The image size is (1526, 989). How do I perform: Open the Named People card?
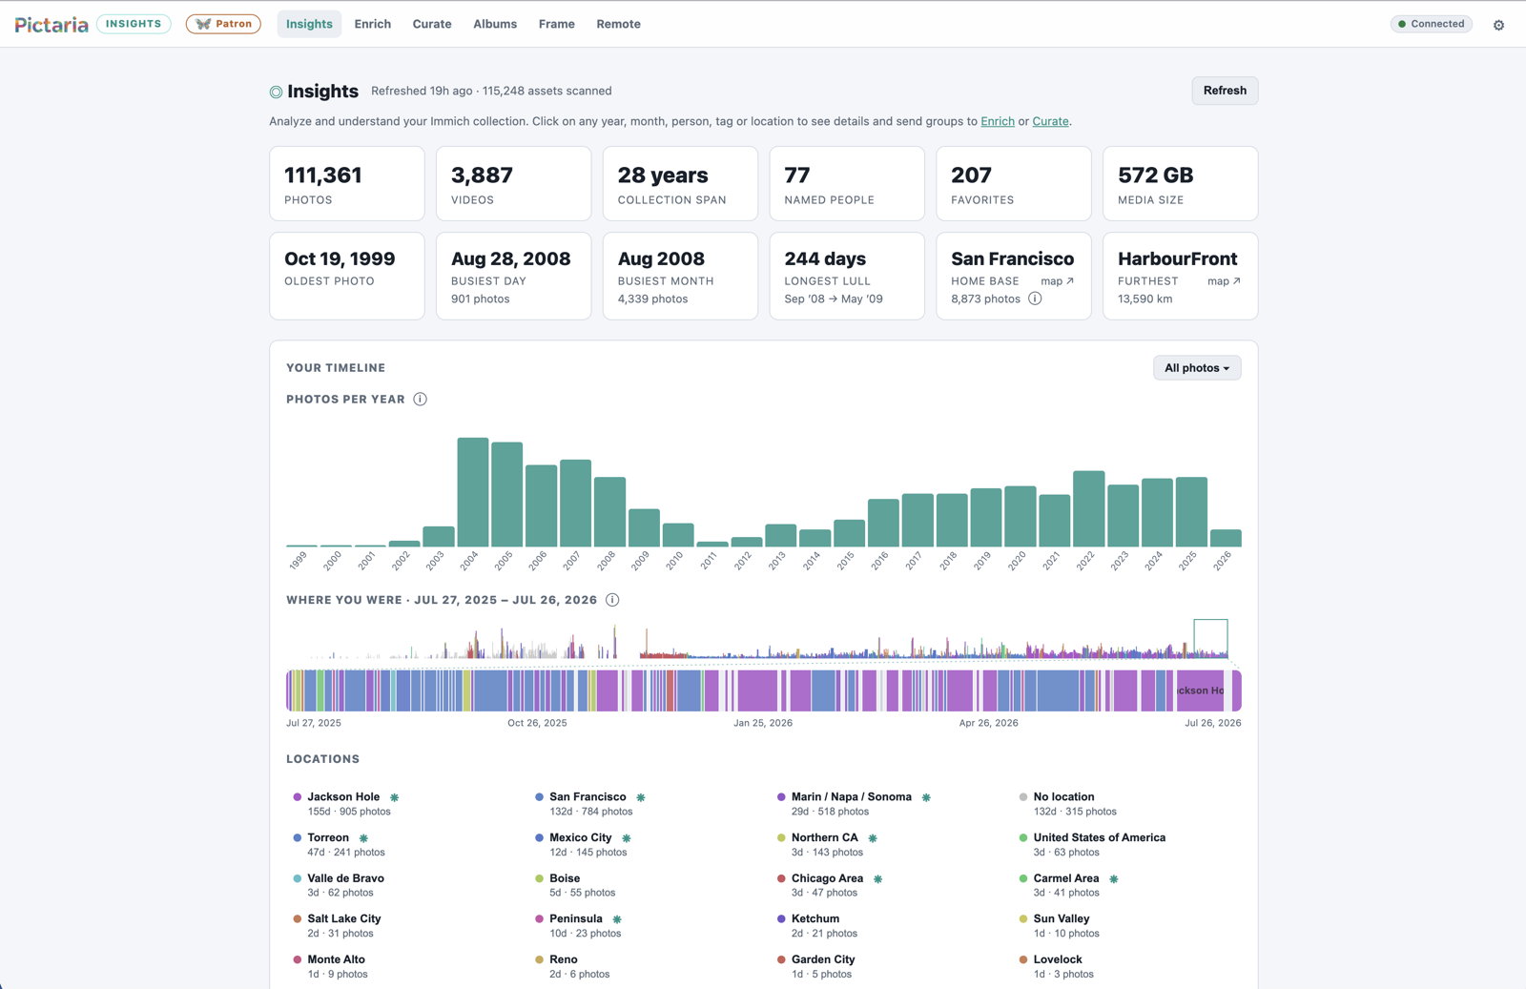(847, 183)
